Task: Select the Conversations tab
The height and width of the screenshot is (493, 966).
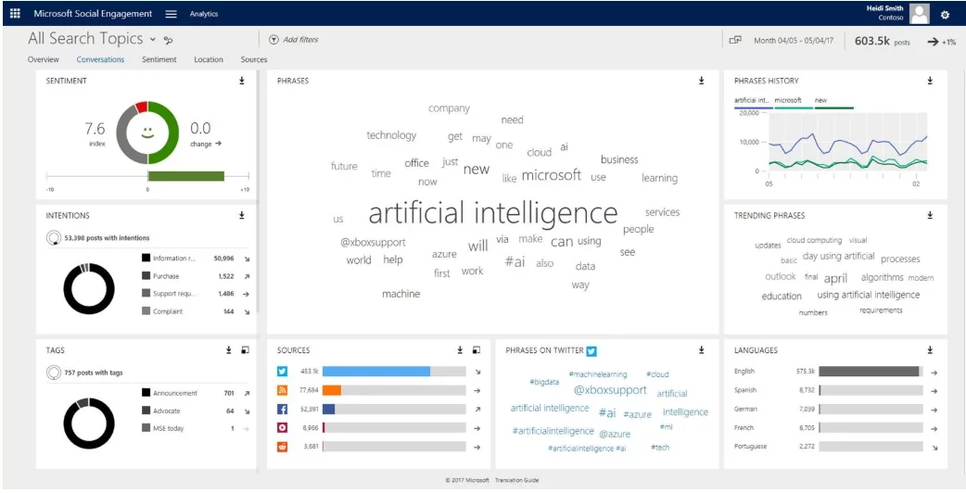Action: click(x=100, y=59)
